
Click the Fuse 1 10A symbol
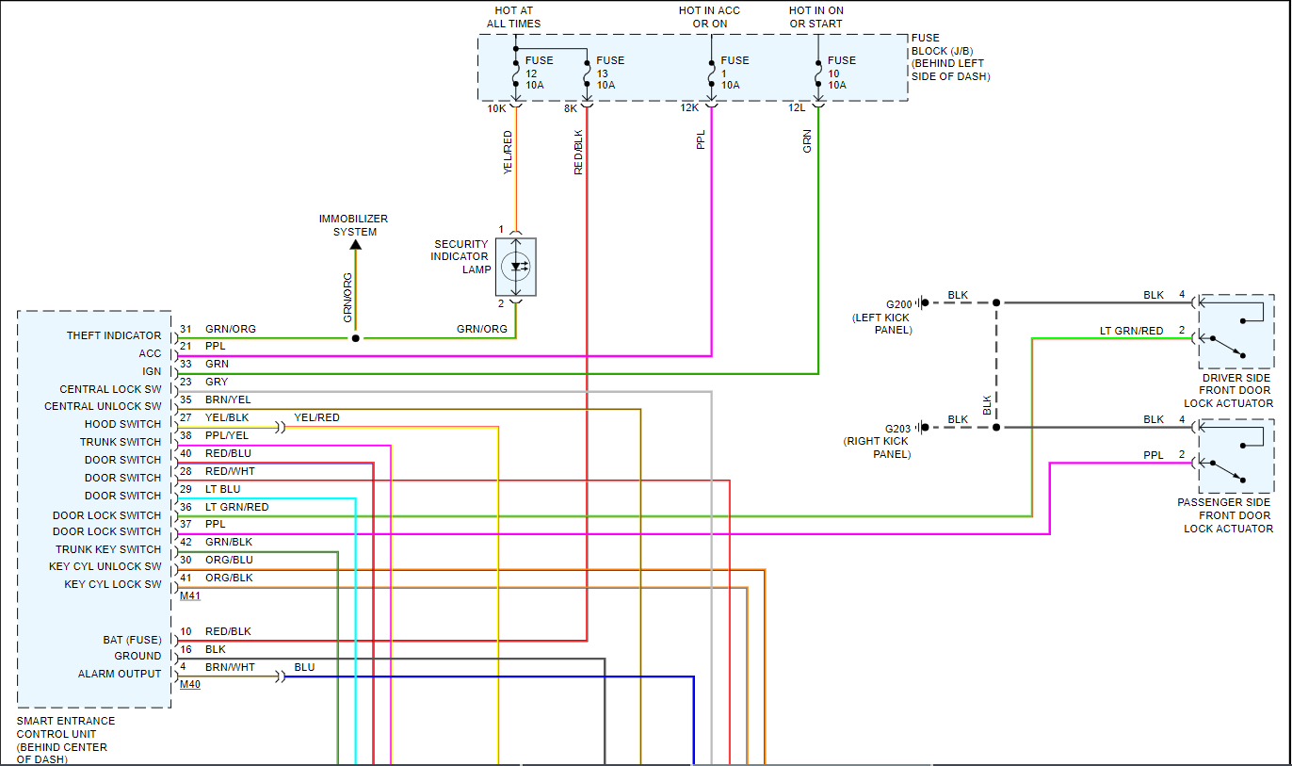point(711,73)
